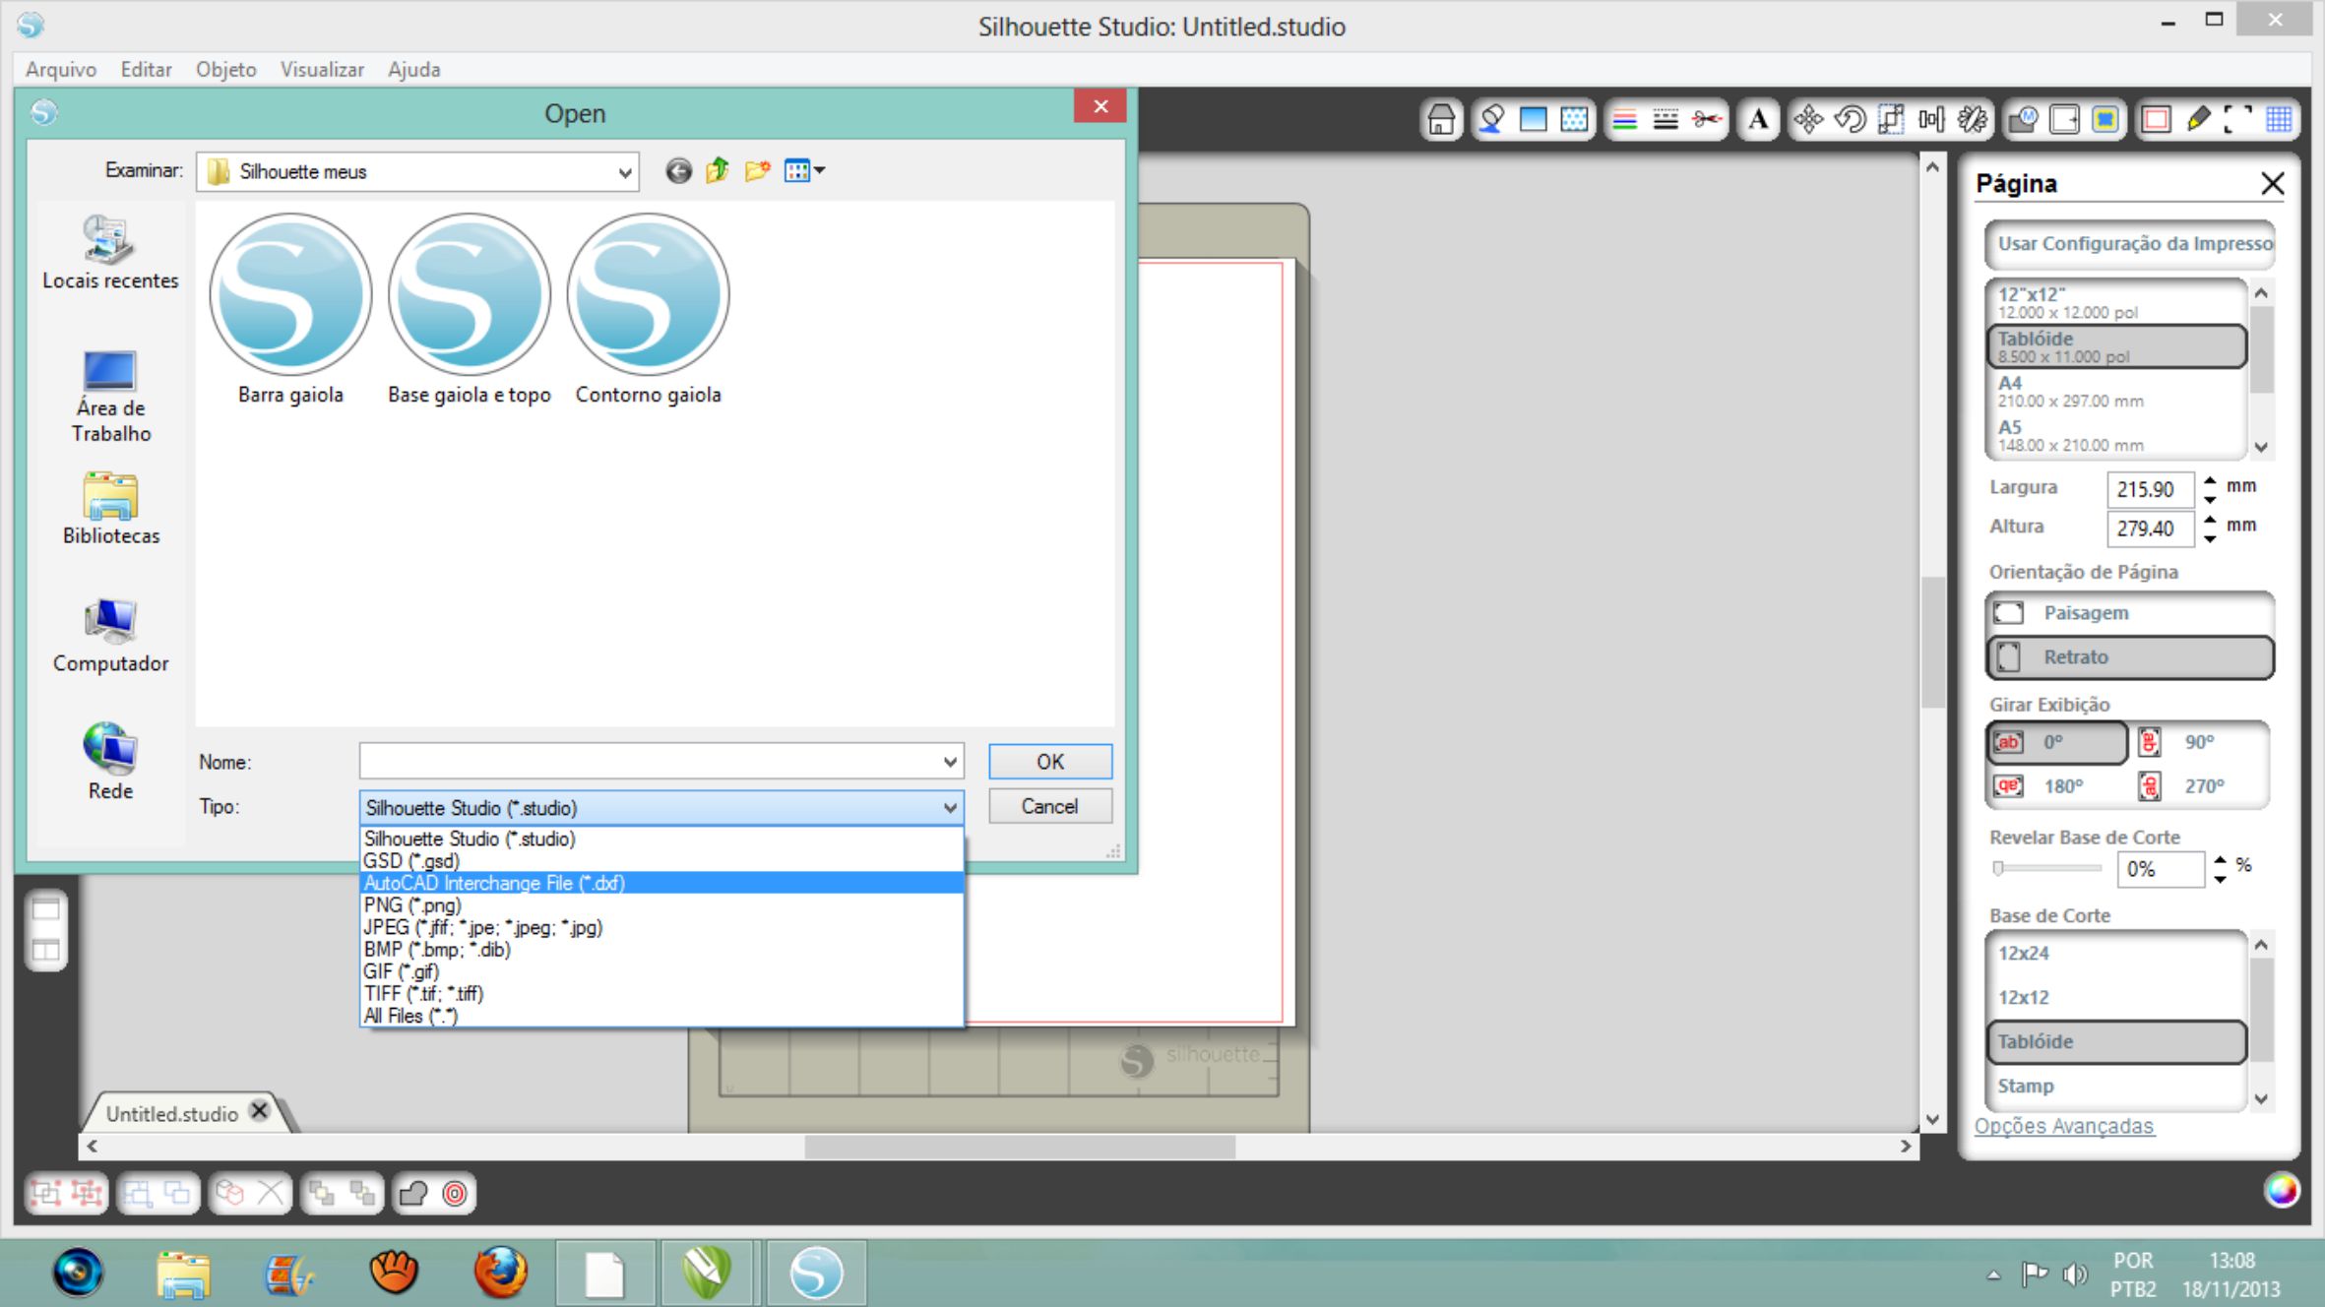This screenshot has width=2325, height=1307.
Task: Open the Fill Color paint bucket tool
Action: [1492, 120]
